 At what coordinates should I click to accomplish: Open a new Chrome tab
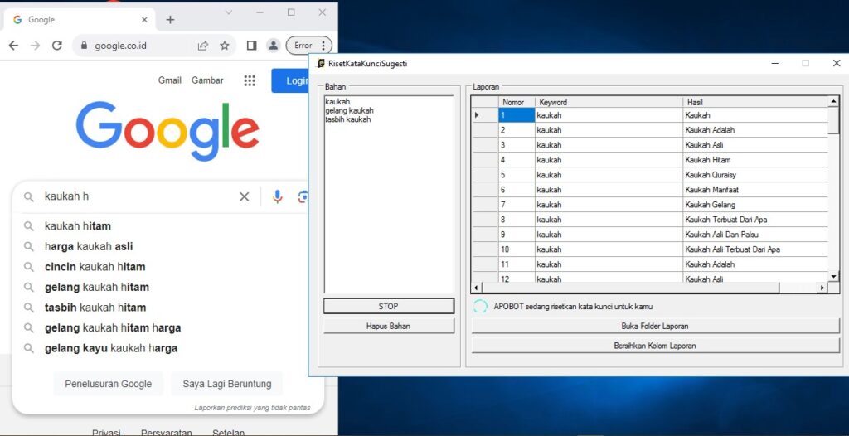[170, 20]
